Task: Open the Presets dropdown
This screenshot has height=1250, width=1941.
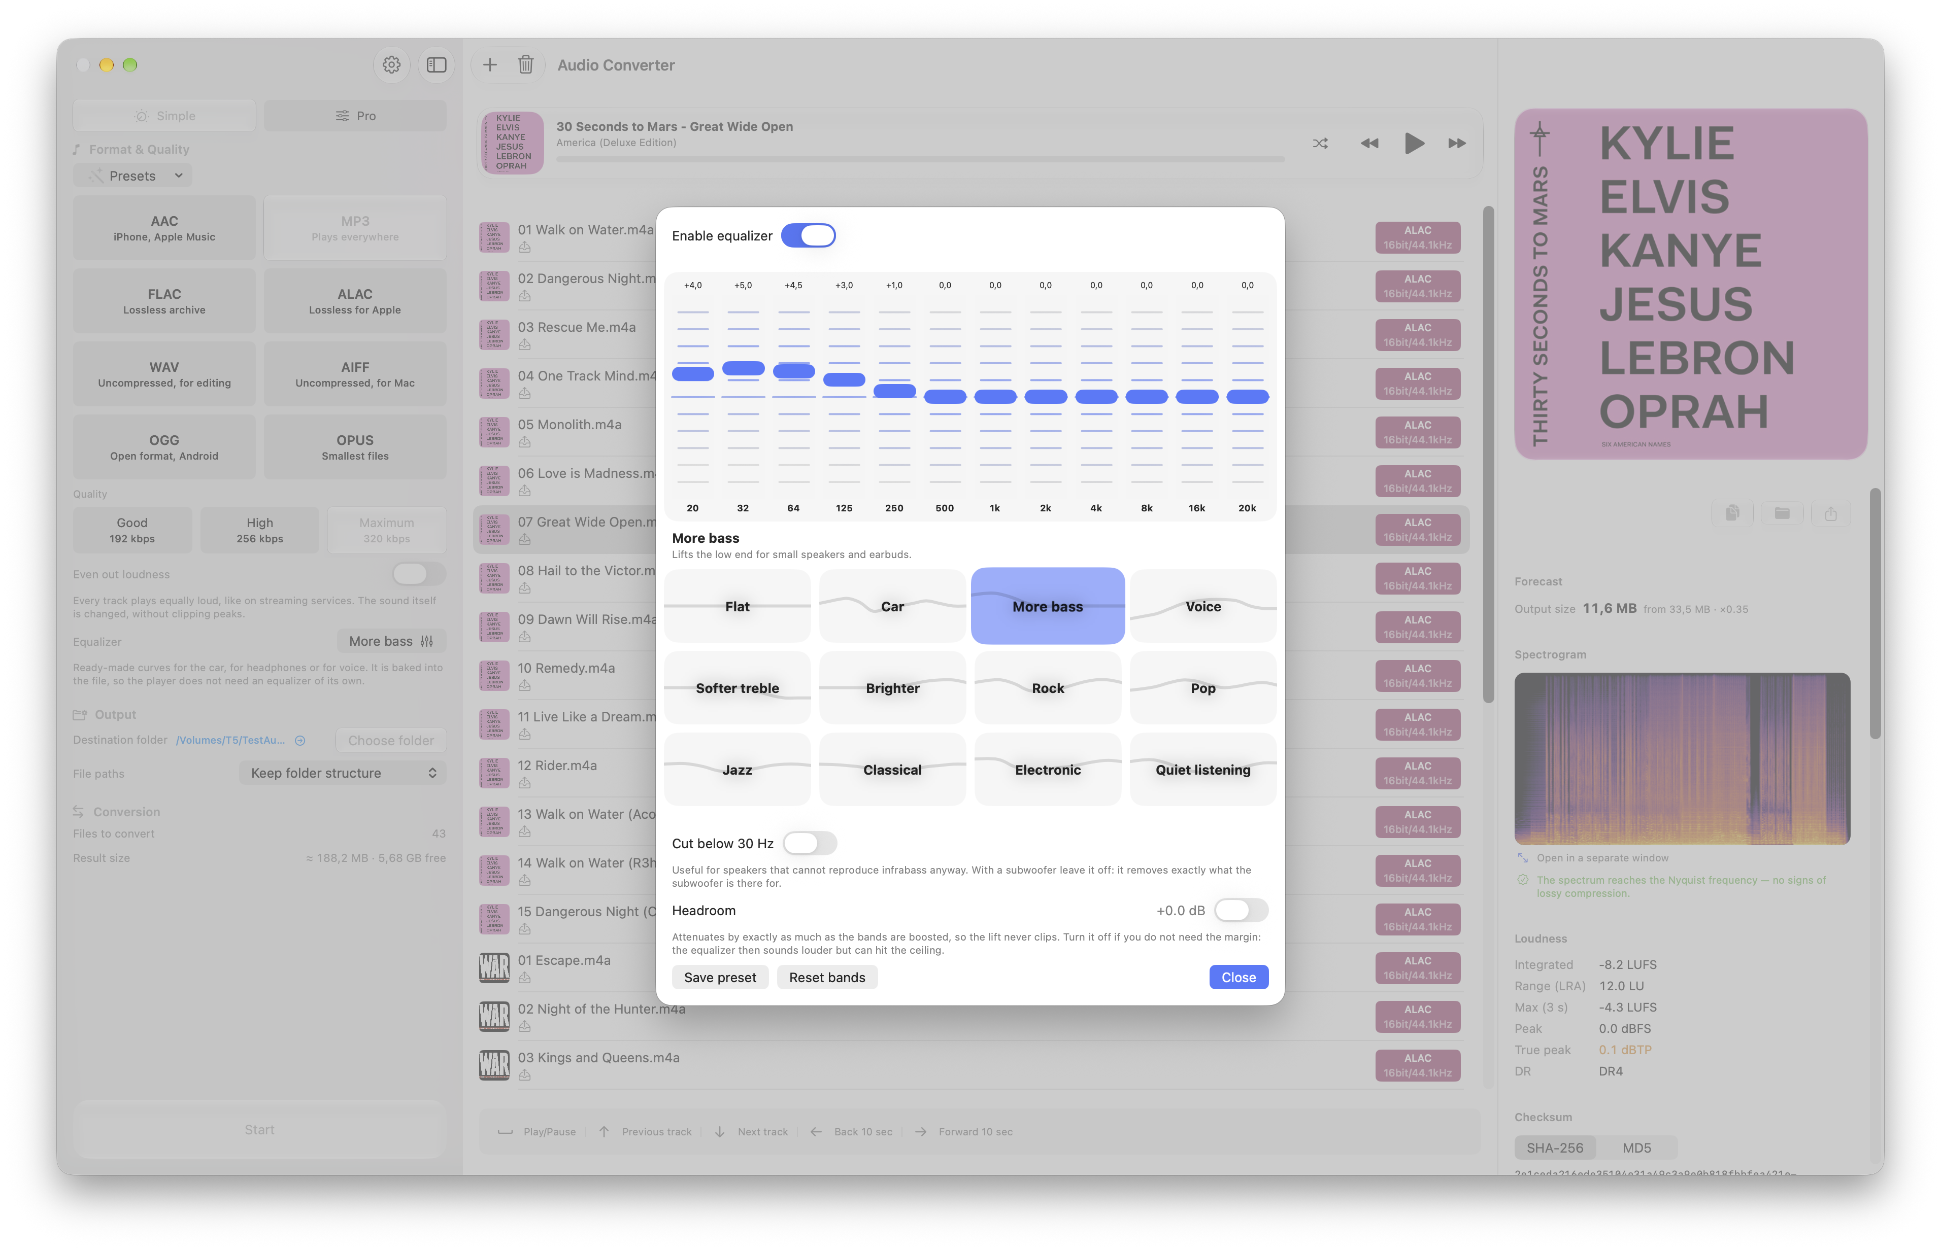Action: tap(133, 176)
